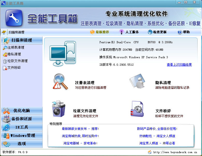Click the Internet Explorer icon for IE工具
The height and width of the screenshot is (156, 202).
point(6,127)
